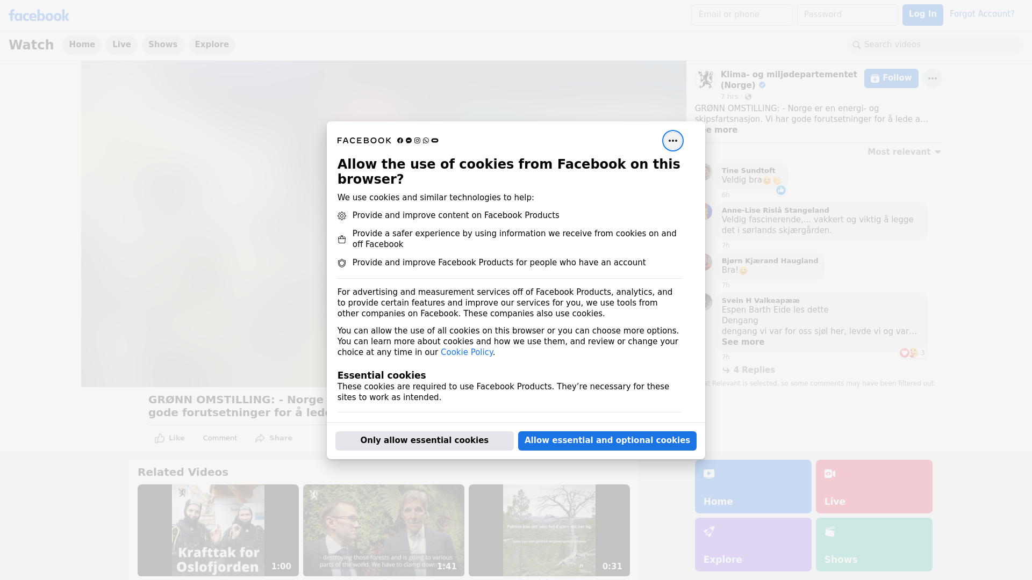Screen dimensions: 1032x580
Task: Switch to the Shows tab in Watch
Action: pyautogui.click(x=163, y=45)
